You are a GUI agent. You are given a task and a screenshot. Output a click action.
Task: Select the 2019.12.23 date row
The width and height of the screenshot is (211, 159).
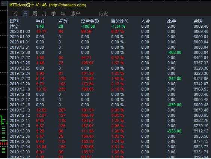click(20, 79)
